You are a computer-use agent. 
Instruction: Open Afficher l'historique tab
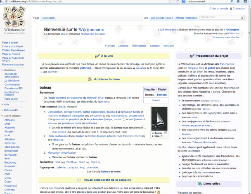pos(186,18)
